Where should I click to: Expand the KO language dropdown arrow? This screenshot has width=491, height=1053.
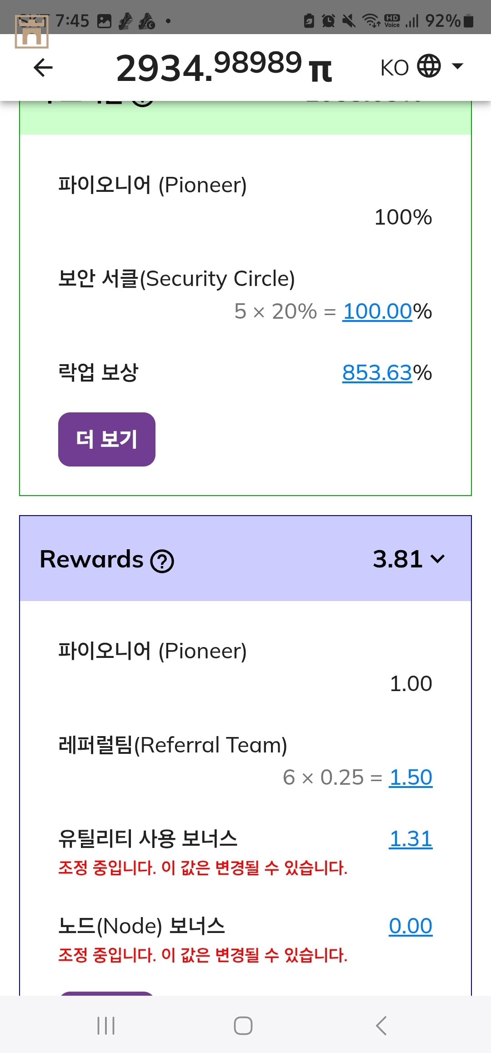click(x=457, y=66)
